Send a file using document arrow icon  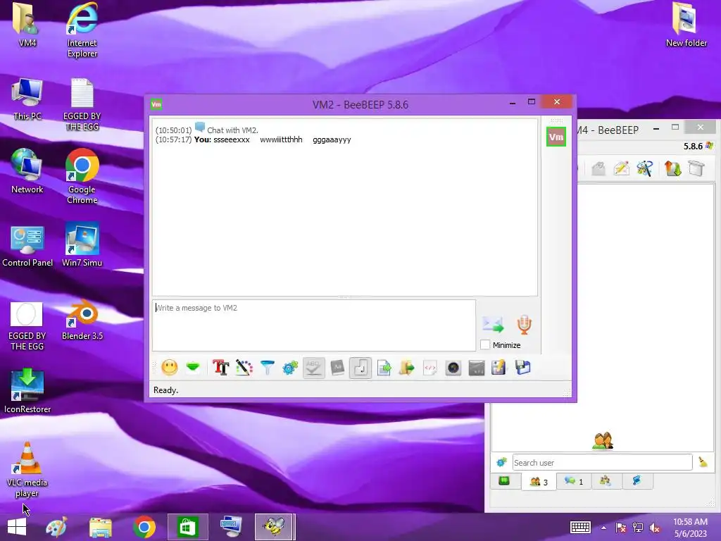click(x=384, y=368)
